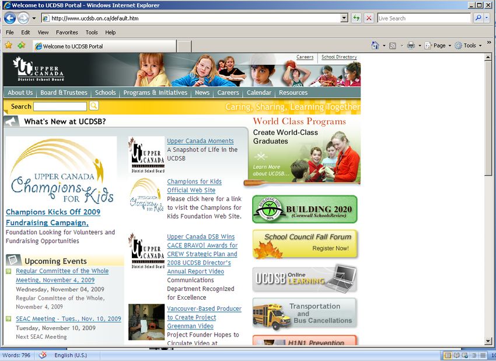The width and height of the screenshot is (496, 361).
Task: Open News in the navigation bar
Action: coord(202,92)
